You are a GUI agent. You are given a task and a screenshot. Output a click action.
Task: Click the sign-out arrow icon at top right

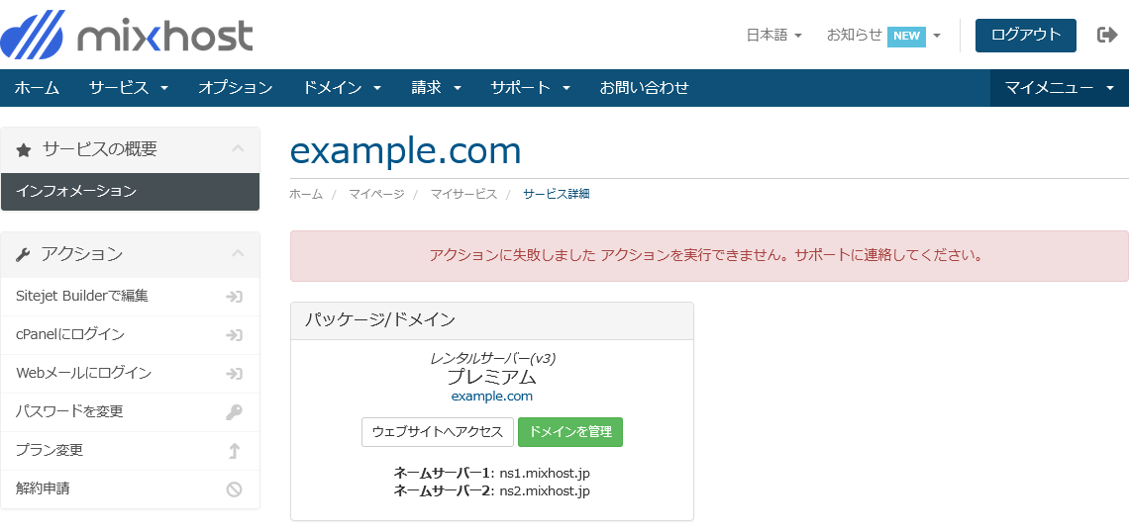1107,35
